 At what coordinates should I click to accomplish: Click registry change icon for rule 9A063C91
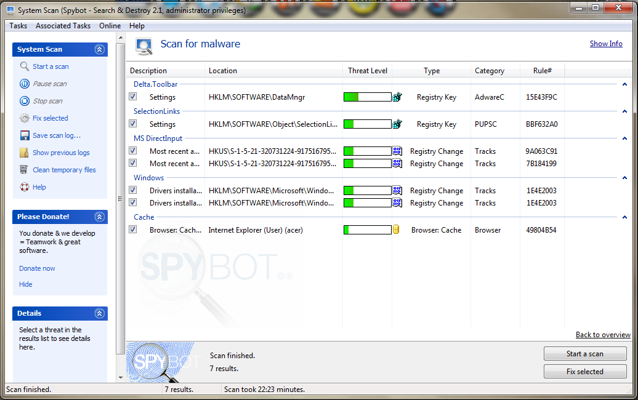397,151
